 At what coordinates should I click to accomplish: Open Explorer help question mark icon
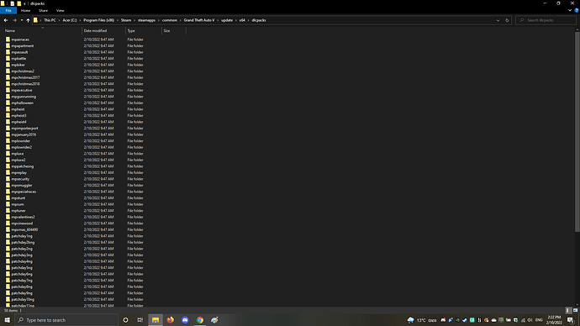[577, 10]
